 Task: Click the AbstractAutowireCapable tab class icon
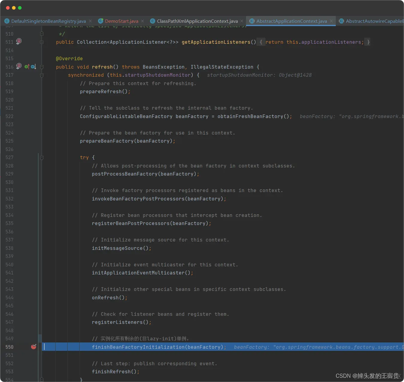pyautogui.click(x=341, y=21)
